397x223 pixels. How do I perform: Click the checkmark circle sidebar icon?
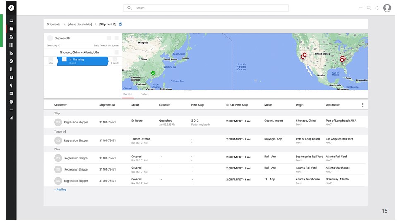tap(11, 102)
